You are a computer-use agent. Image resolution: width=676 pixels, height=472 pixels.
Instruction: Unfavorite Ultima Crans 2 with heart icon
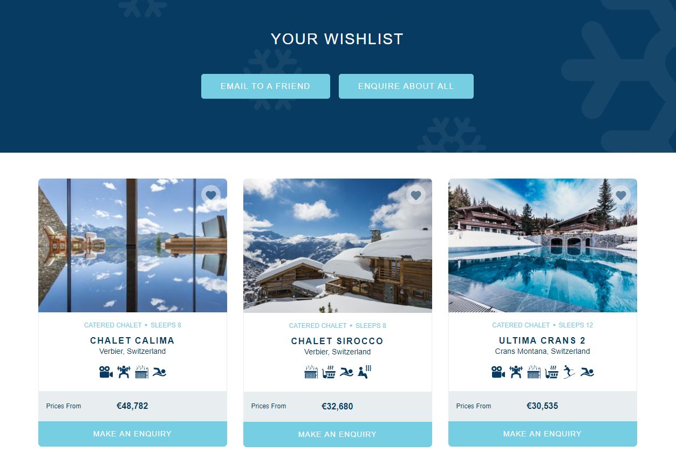[x=621, y=195]
